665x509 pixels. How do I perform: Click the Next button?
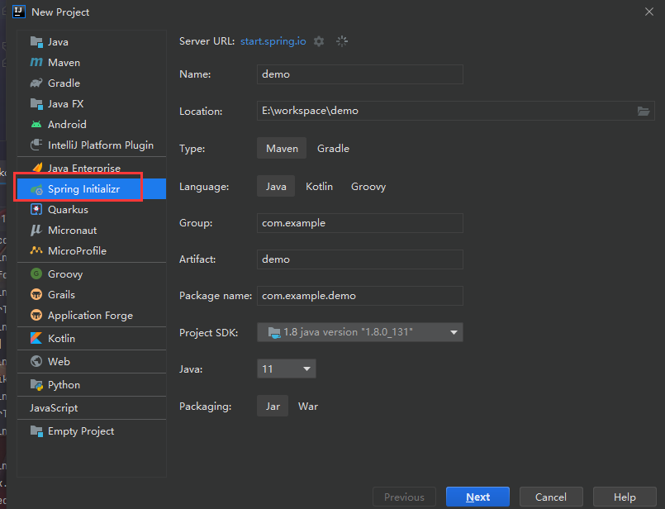point(477,497)
